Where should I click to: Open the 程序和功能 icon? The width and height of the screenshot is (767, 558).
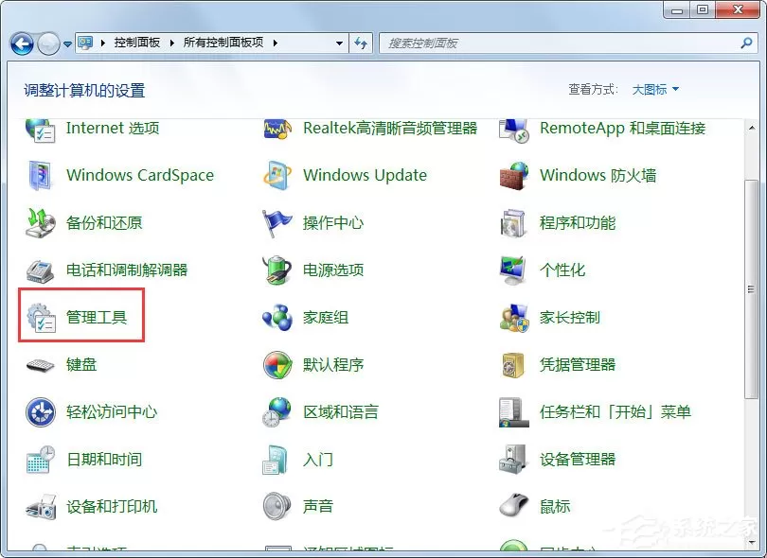[x=513, y=223]
